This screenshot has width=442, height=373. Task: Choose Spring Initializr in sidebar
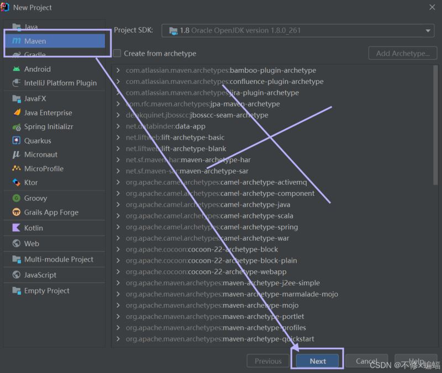[55, 127]
